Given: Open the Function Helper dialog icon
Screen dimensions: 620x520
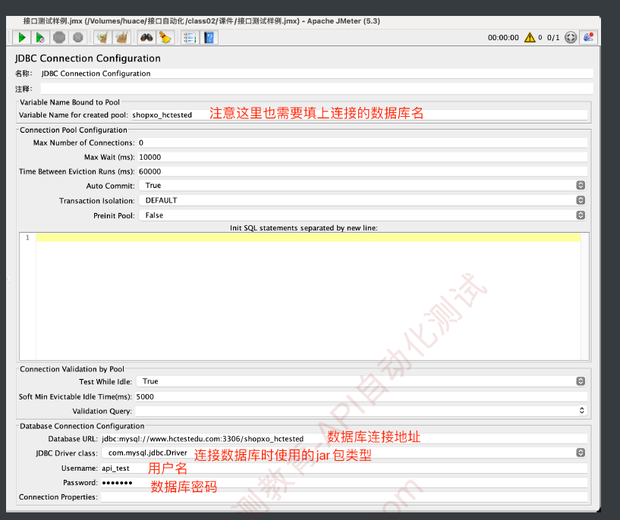Looking at the screenshot, I should coord(190,37).
